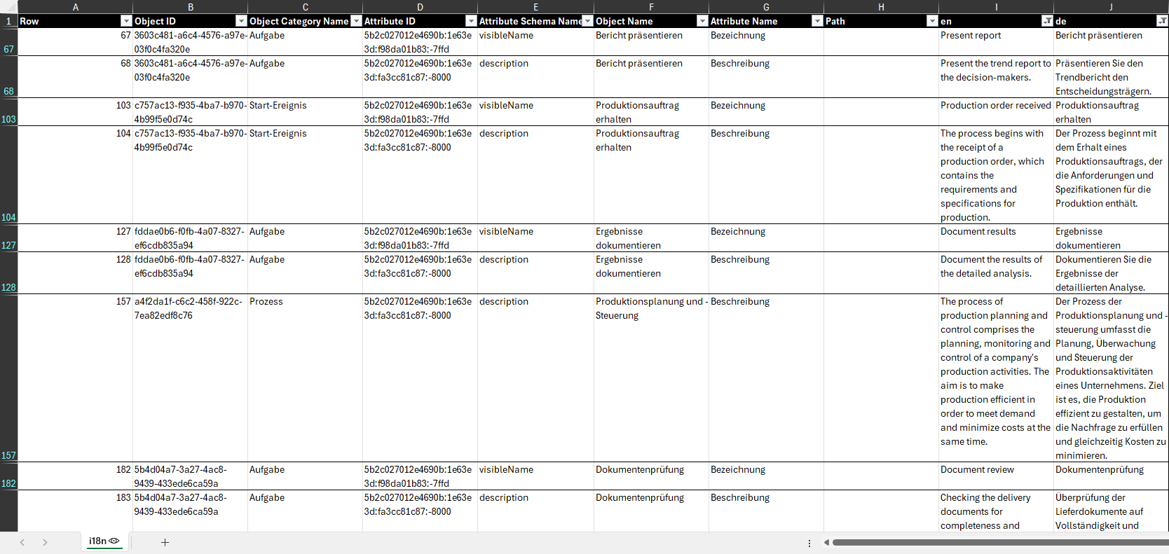Screen dimensions: 1169x554
Task: Click the 'visibleName' cell in row 182
Action: (x=535, y=476)
